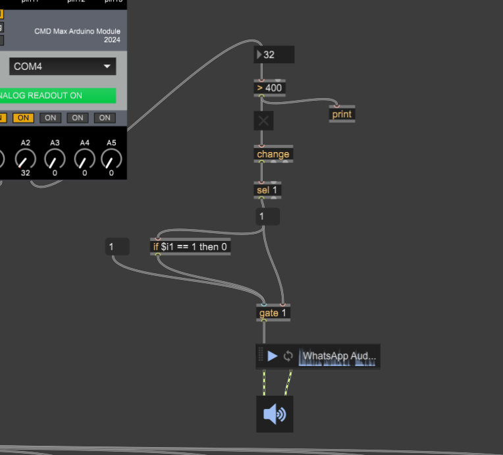Select the > 400 comparison object

click(x=269, y=88)
